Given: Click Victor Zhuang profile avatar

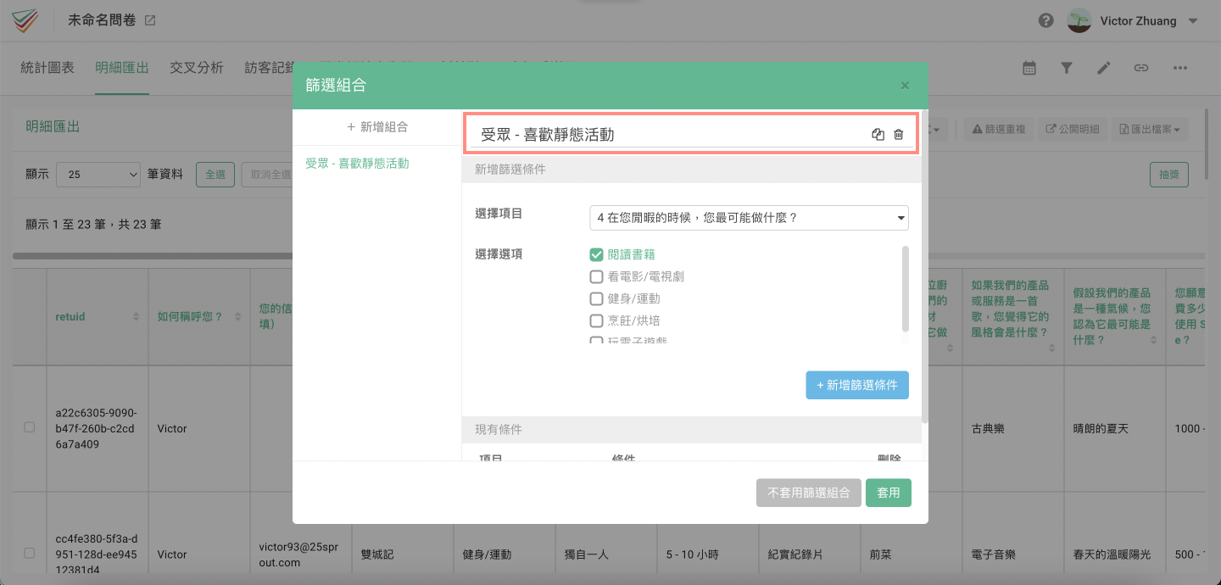Looking at the screenshot, I should [x=1079, y=20].
